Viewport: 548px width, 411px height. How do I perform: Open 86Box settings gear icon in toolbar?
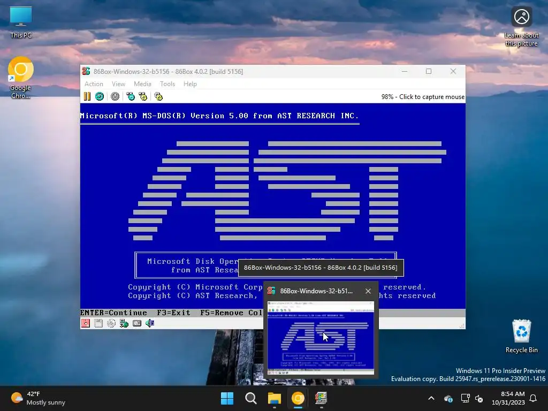click(158, 96)
